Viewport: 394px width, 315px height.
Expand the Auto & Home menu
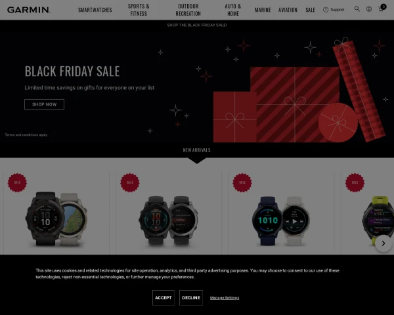pyautogui.click(x=233, y=10)
